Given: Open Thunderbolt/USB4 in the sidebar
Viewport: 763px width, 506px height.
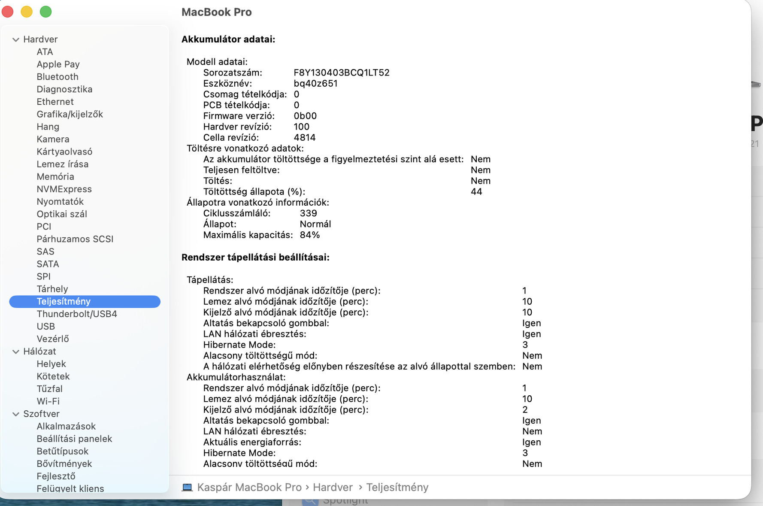Looking at the screenshot, I should [77, 314].
